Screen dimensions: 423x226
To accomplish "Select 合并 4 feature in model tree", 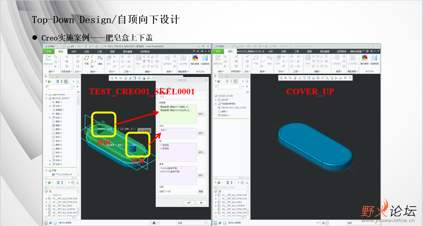I will pyautogui.click(x=56, y=156).
